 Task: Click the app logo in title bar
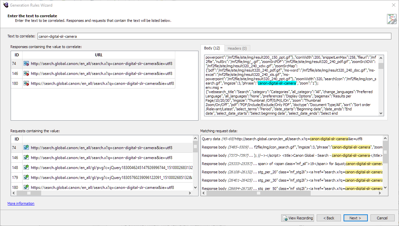click(5, 5)
